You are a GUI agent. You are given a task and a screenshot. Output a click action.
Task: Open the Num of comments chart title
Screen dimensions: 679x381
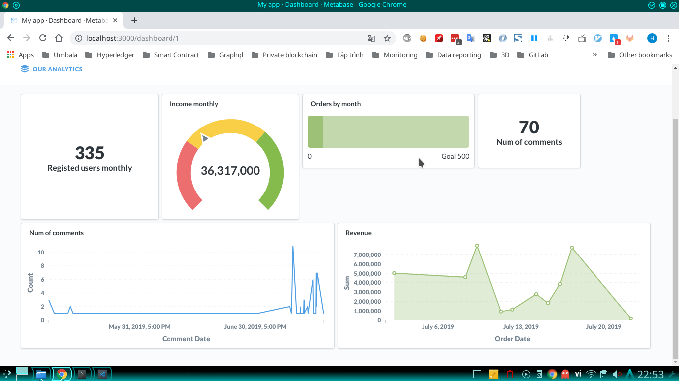pyautogui.click(x=56, y=233)
